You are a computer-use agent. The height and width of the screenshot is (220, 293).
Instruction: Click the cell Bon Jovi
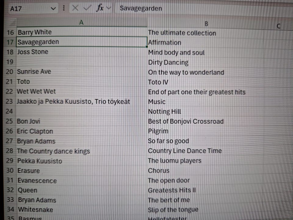(81, 121)
